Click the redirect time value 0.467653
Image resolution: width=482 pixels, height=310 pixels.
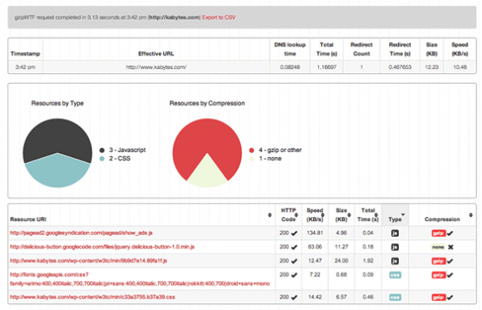400,67
